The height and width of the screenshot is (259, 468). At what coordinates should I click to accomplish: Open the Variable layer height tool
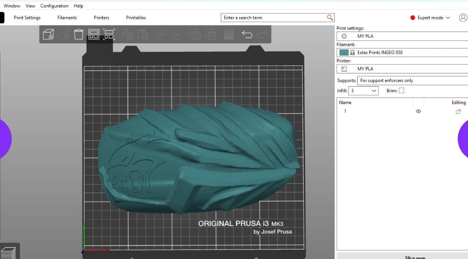coord(229,34)
